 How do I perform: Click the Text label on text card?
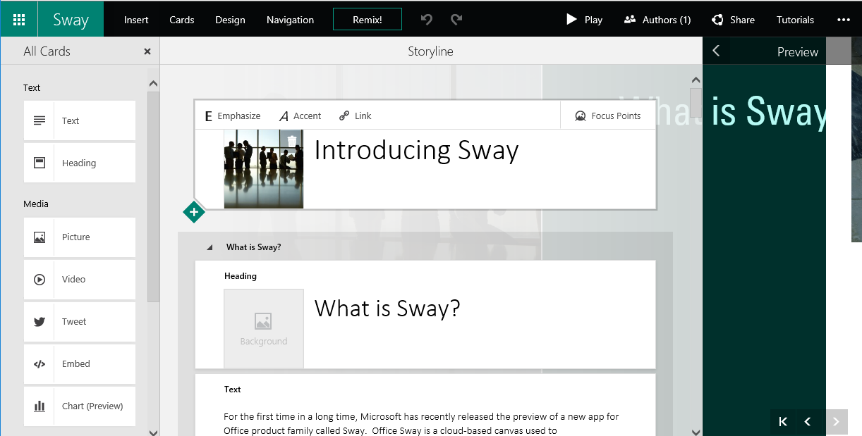coord(233,390)
